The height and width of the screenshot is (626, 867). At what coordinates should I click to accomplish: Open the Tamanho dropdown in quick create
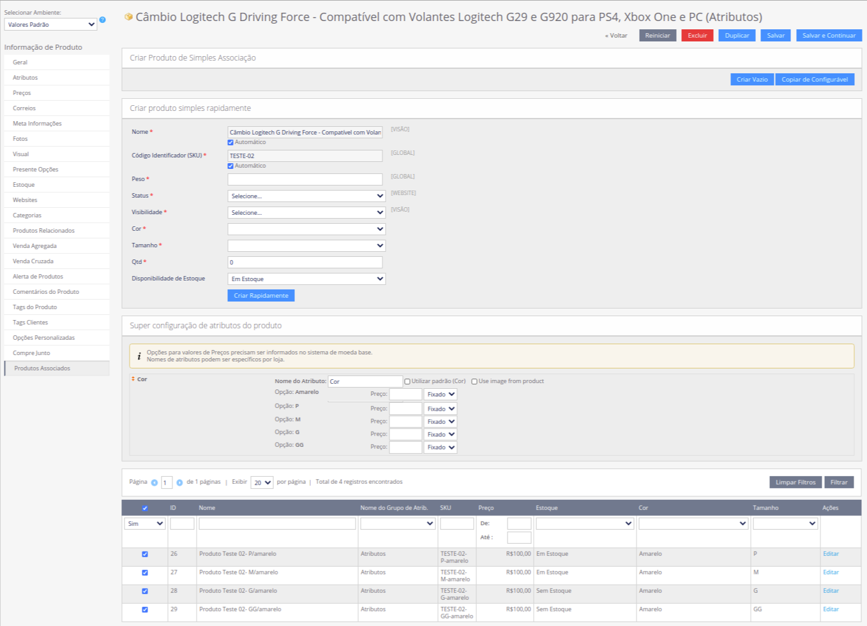[306, 245]
